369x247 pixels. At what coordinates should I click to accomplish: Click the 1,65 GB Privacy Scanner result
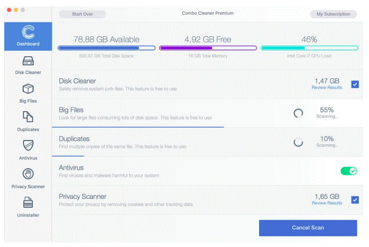[327, 197]
